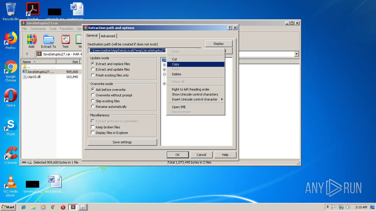This screenshot has width=376, height=211.
Task: Switch to the General tab
Action: pos(92,35)
